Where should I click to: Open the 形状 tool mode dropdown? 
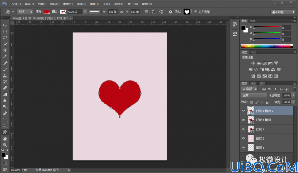(x=25, y=11)
